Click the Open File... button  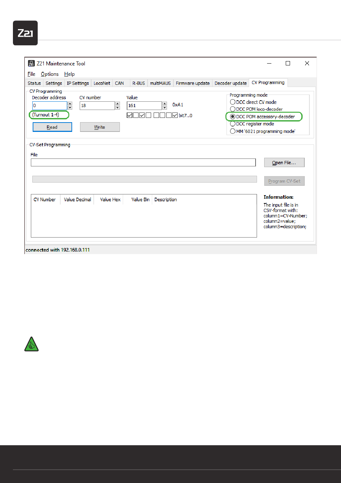(x=284, y=163)
